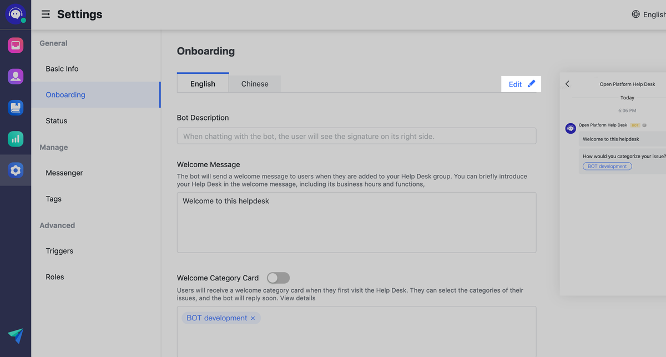Screen dimensions: 666x357
Task: Click the back arrow in chat preview
Action: (567, 84)
